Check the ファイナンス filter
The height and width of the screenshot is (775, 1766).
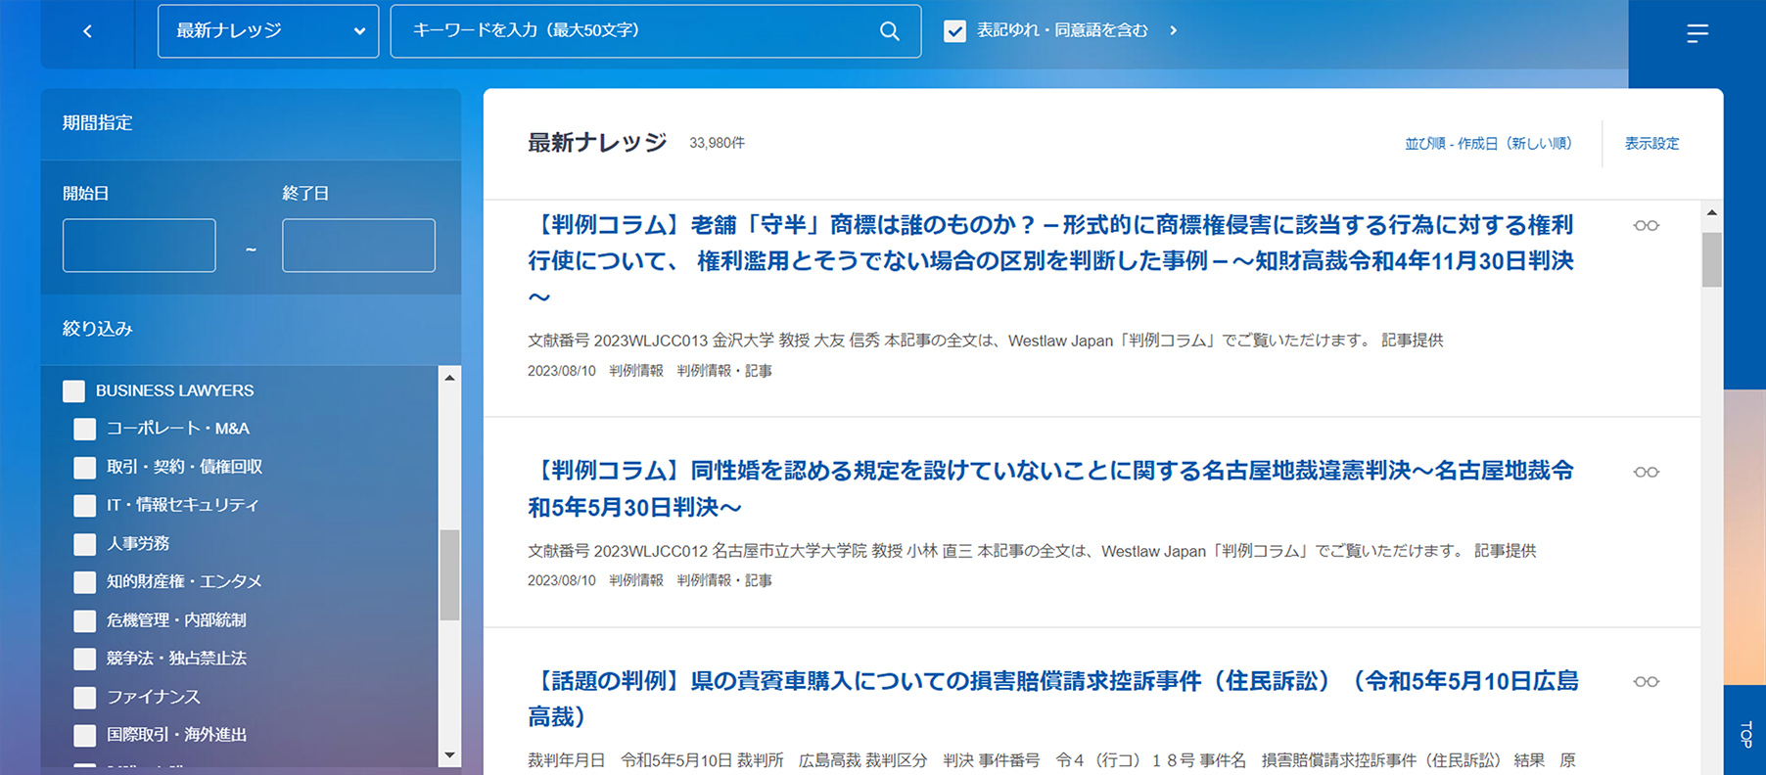coord(85,698)
